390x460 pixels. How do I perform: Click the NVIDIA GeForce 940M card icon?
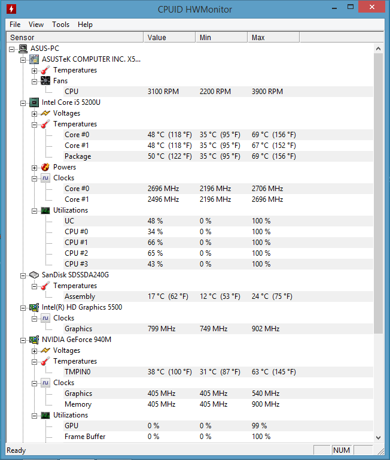[x=34, y=340]
